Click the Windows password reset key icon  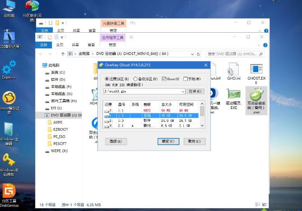9,162
